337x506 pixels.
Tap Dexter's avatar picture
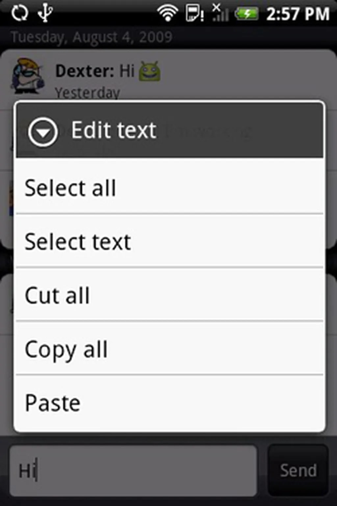pos(27,75)
